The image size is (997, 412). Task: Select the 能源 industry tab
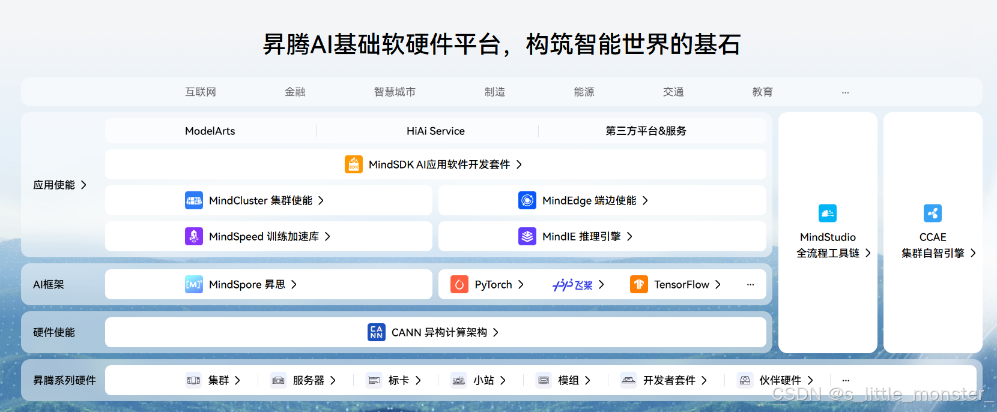tap(584, 92)
